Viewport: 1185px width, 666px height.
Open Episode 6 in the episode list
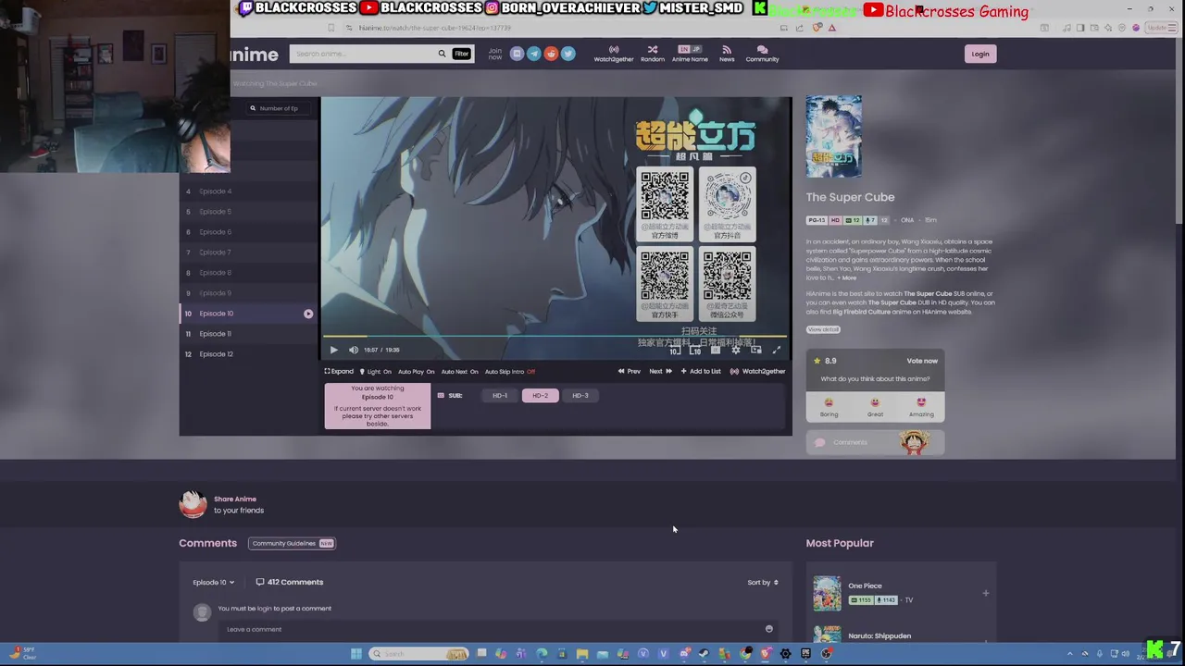pos(248,232)
